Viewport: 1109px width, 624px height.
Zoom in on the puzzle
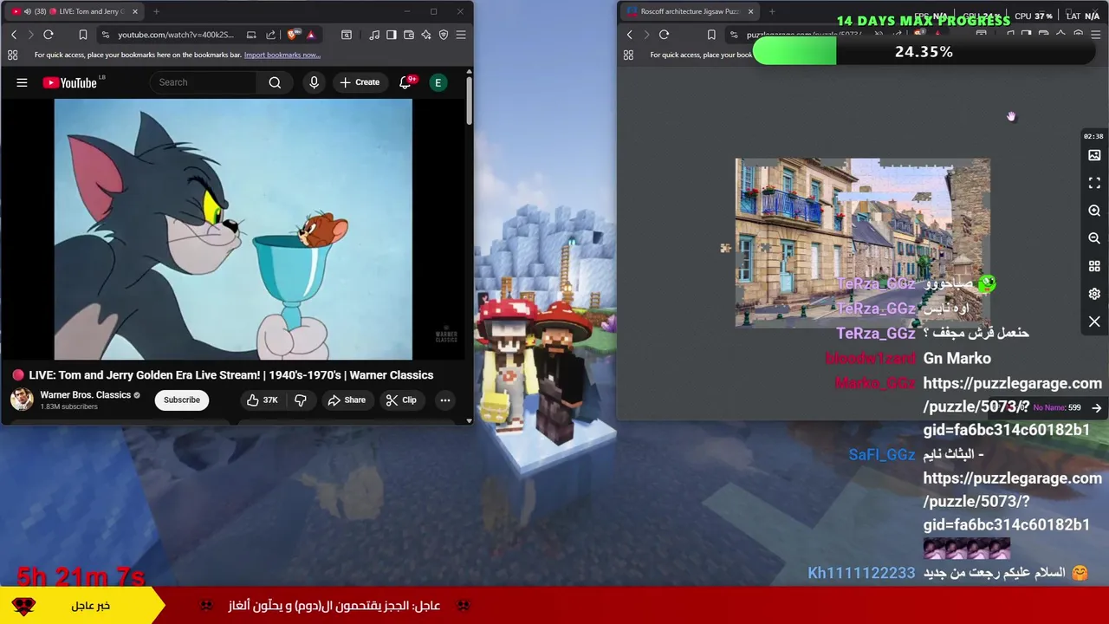(x=1094, y=211)
